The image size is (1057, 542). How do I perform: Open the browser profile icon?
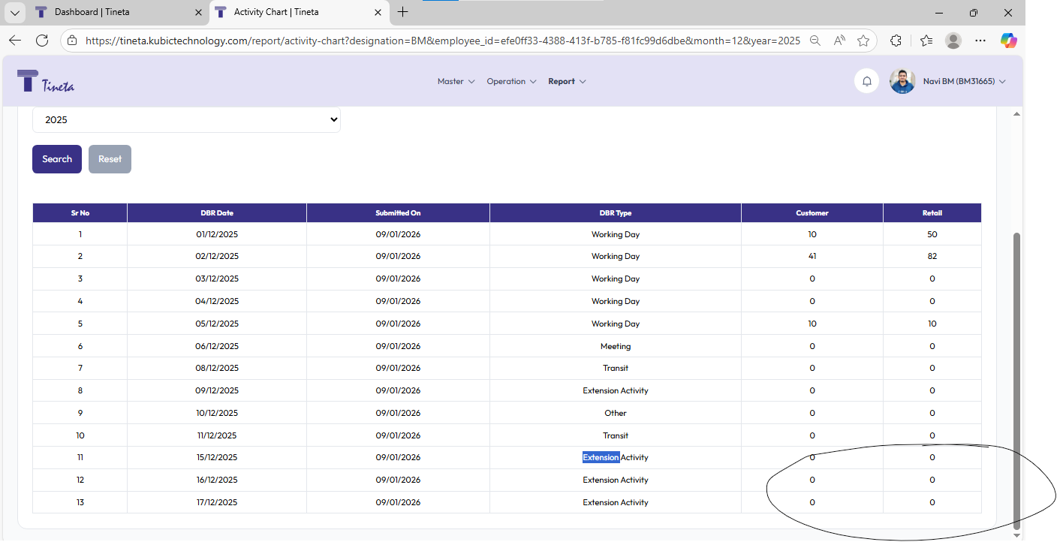pos(953,41)
